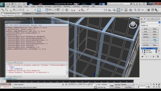
Task: Open the Curve Editor icon
Action: click(x=122, y=10)
